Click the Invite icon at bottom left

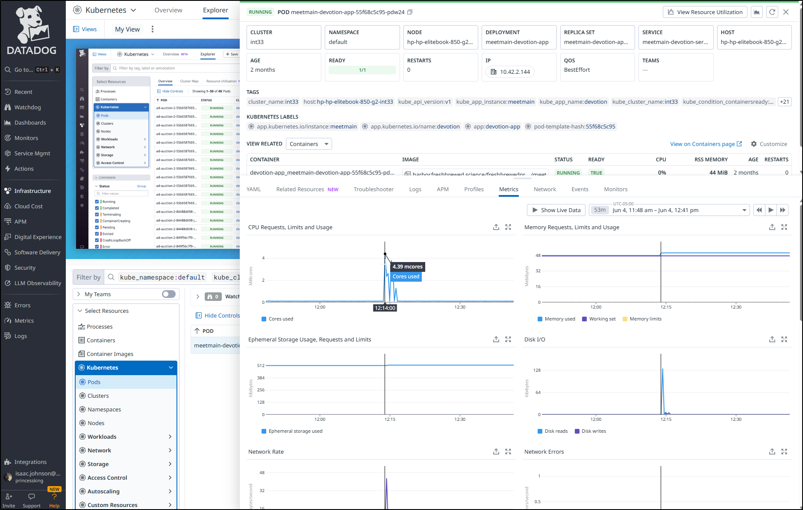9,496
